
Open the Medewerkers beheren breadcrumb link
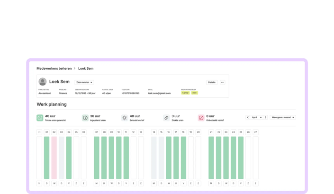[54, 68]
